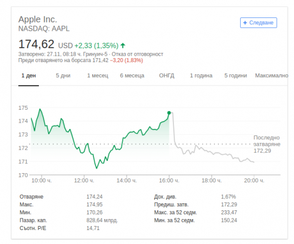Click the Мин. за 52 седм. value 150,24
This screenshot has width=294, height=244.
[x=229, y=220]
